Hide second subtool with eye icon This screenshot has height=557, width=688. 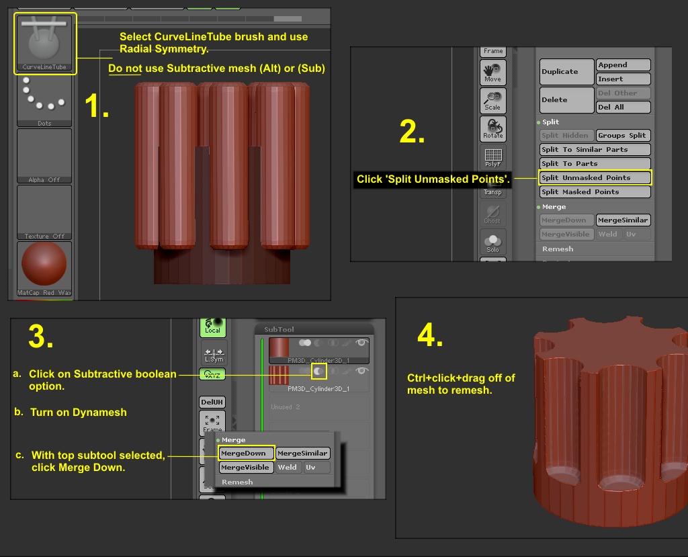361,372
